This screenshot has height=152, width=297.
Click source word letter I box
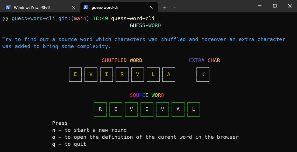point(147,109)
